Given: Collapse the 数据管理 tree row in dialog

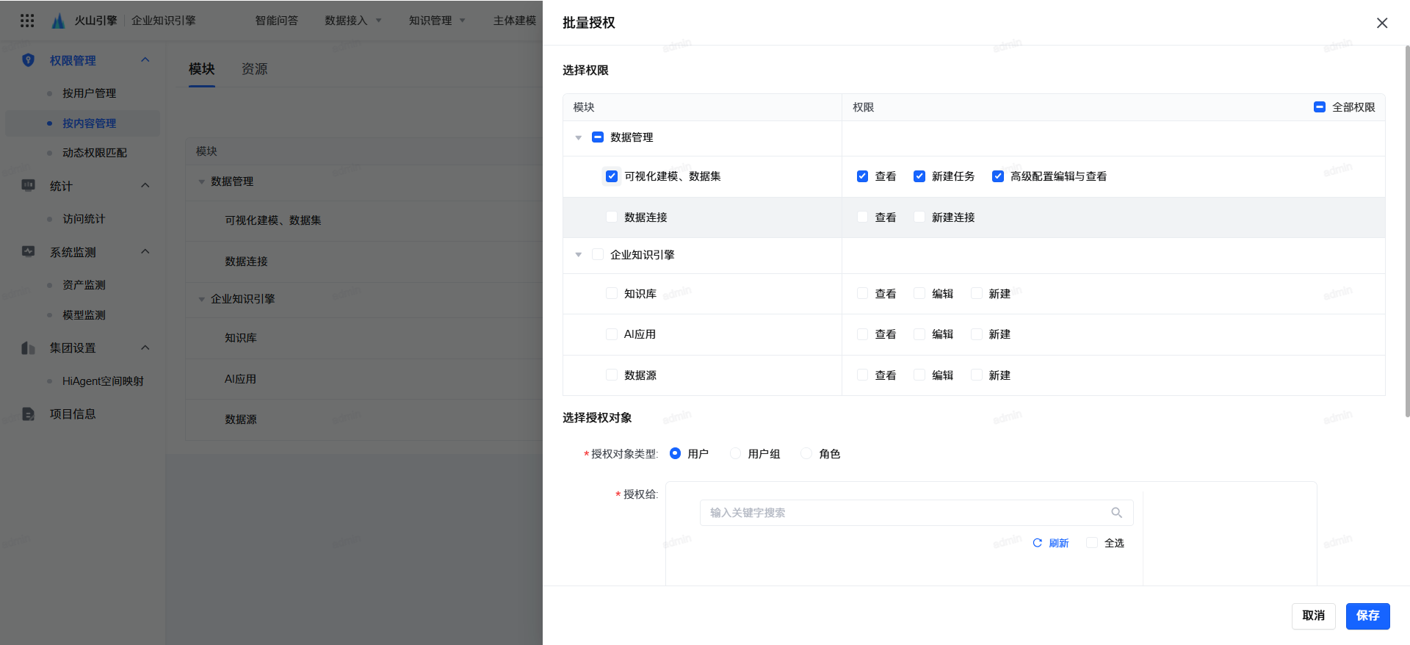Looking at the screenshot, I should (578, 137).
